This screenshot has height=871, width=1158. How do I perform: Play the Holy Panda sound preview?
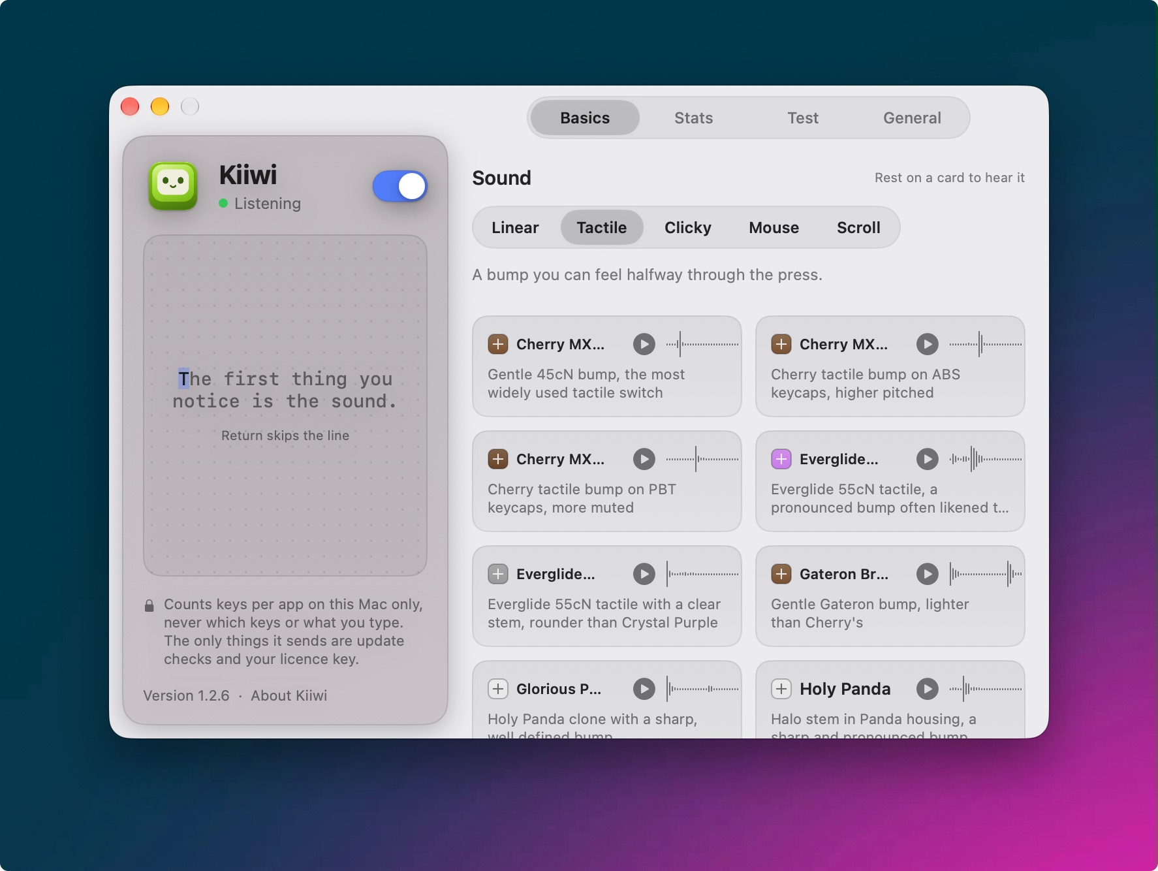tap(927, 689)
